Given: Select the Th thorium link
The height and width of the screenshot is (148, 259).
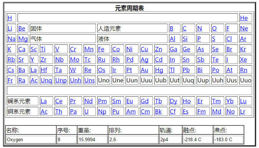Looking at the screenshot, I should click(x=58, y=111).
